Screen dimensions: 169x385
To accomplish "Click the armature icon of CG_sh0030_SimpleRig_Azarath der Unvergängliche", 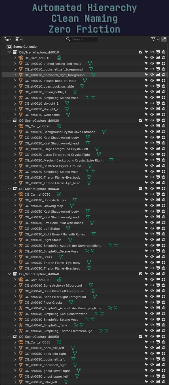I will click(20, 246).
